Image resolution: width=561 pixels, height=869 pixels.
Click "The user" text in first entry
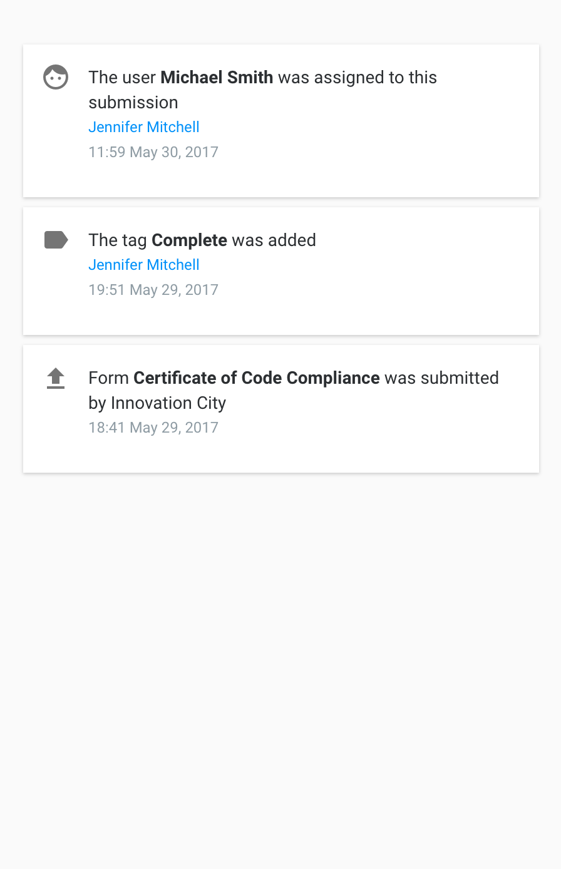pyautogui.click(x=122, y=78)
